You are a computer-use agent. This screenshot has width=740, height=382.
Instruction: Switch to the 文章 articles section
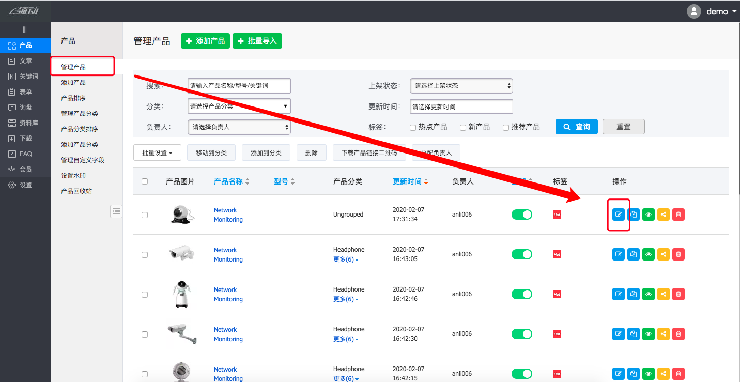(x=25, y=60)
